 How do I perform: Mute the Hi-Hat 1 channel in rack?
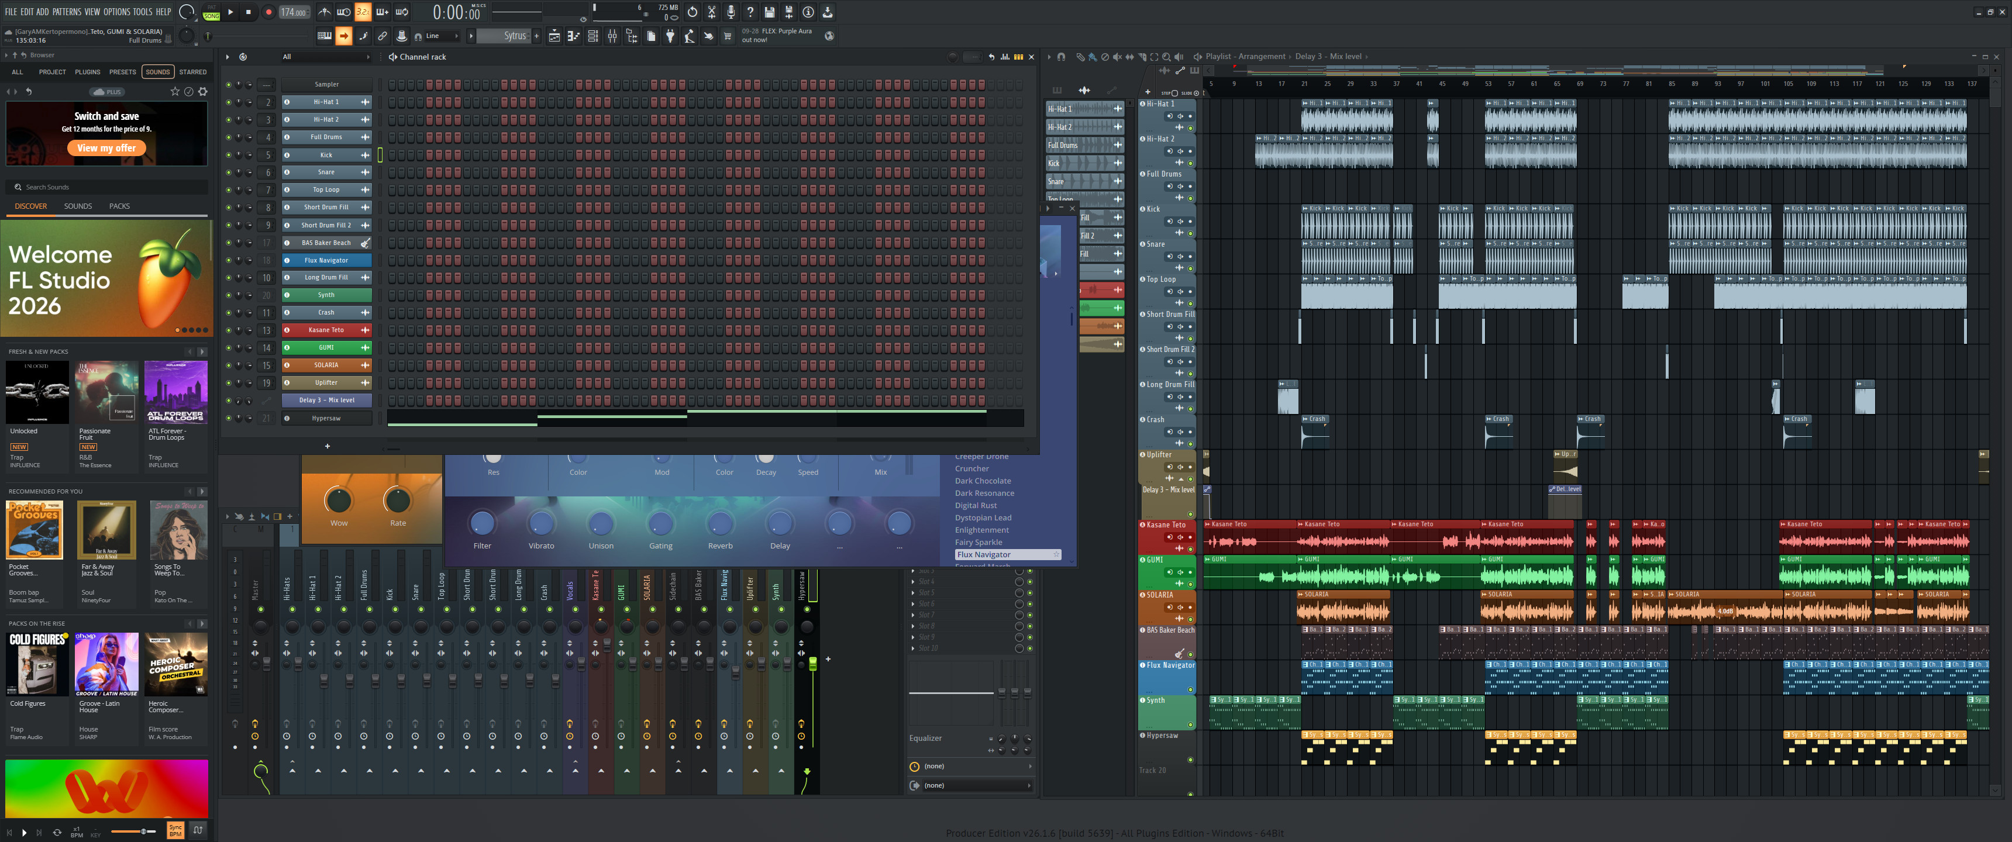click(229, 102)
